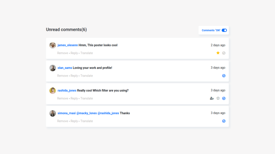
Task: Open olan_sams' avatar picture
Action: (52, 68)
